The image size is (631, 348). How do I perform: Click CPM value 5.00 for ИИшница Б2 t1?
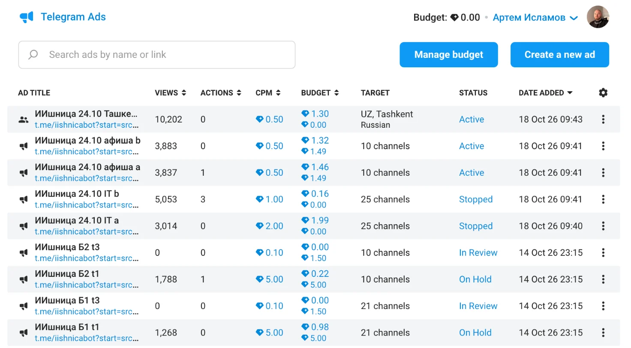[270, 279]
